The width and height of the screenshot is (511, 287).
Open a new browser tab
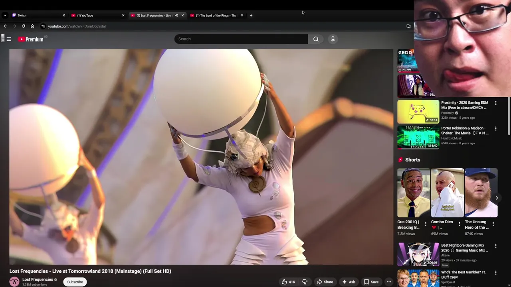coord(251,16)
